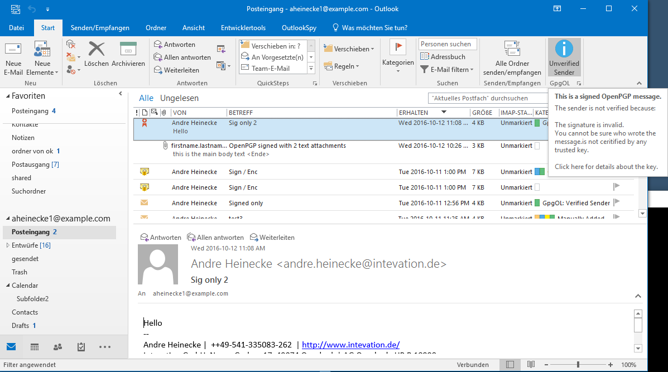Click Weiterleiten in the reading pane
The image size is (668, 372).
coord(272,238)
